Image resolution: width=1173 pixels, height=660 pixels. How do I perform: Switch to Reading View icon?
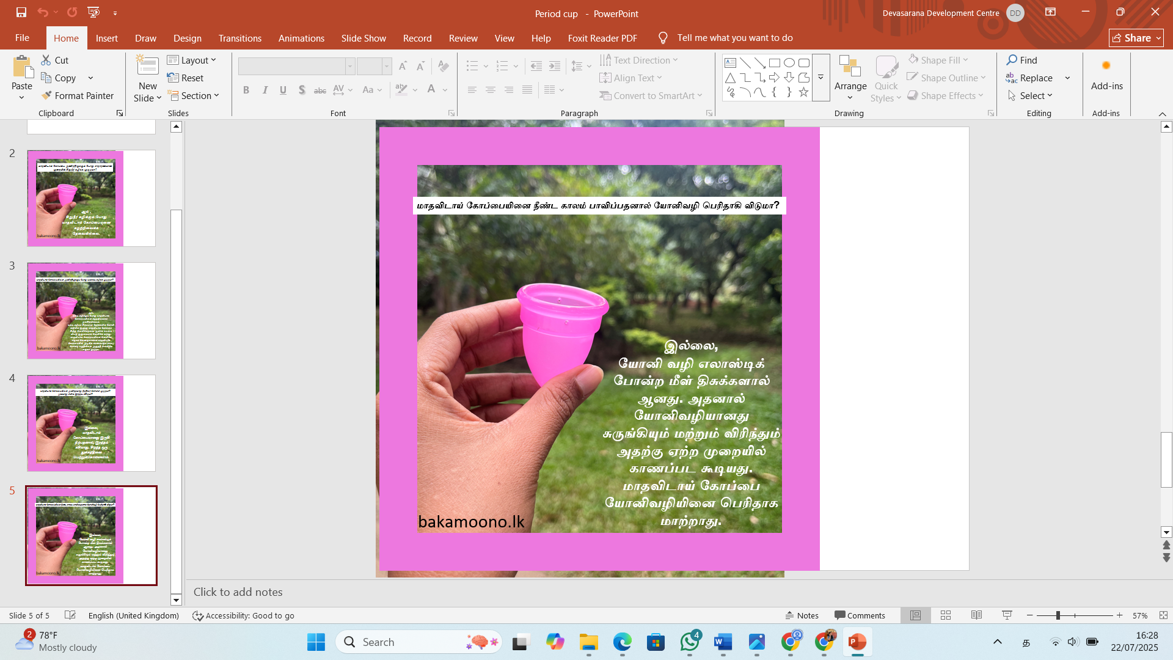point(976,615)
